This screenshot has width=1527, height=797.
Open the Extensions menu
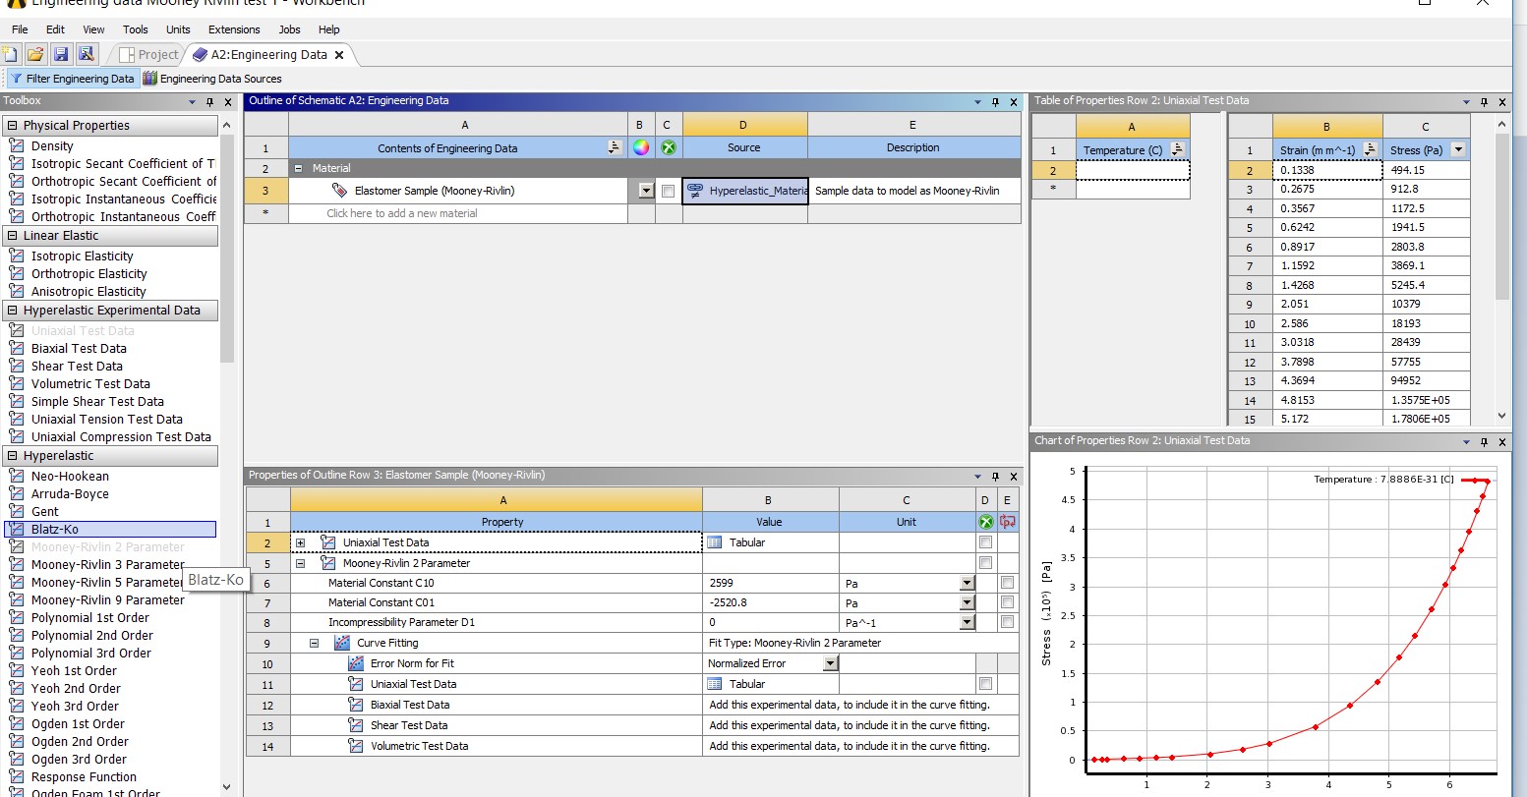(234, 29)
